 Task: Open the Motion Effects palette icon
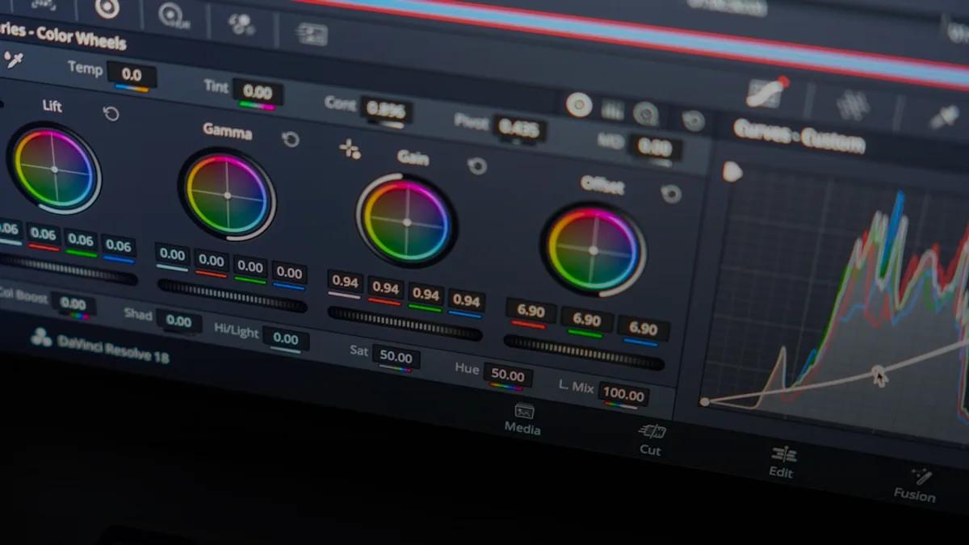click(312, 35)
